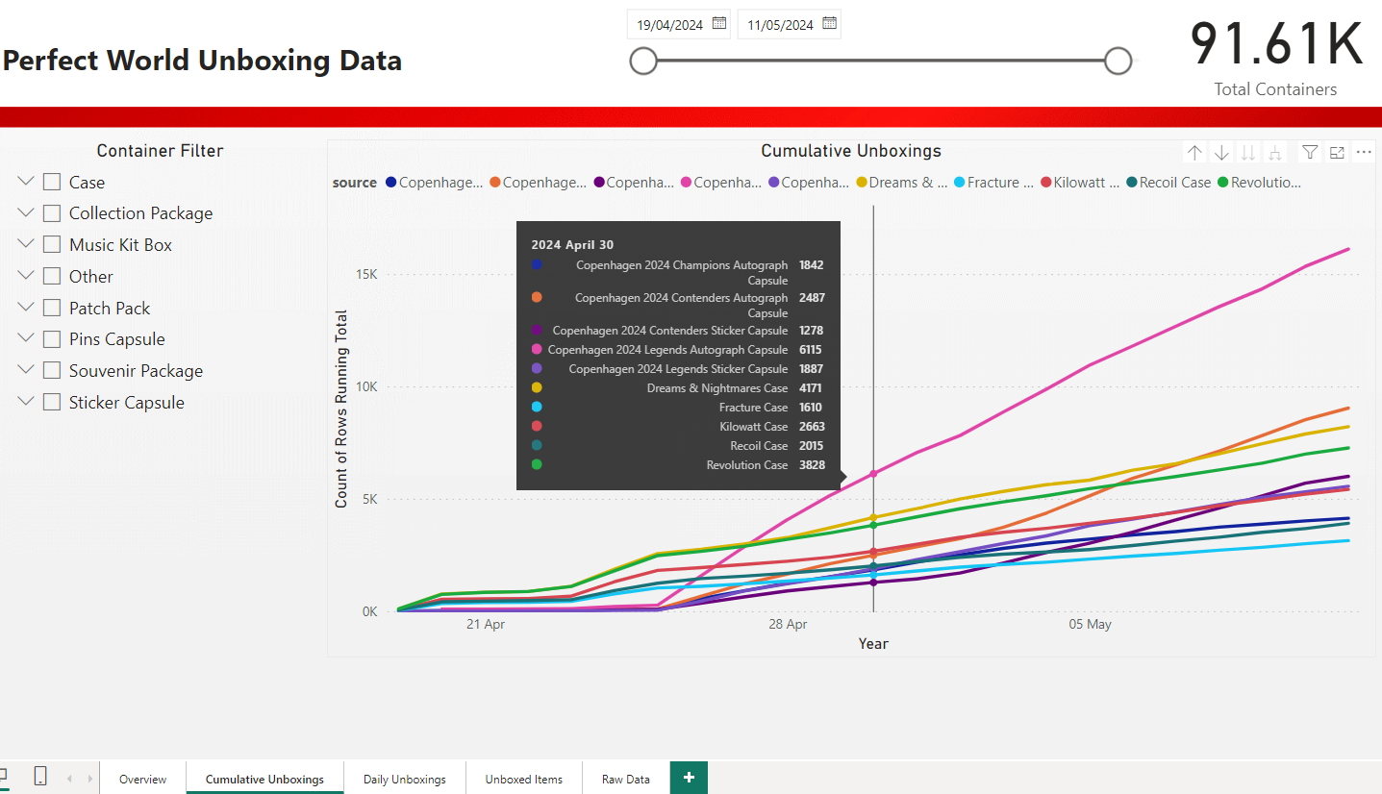Enable drill down mode arrow icon
This screenshot has width=1382, height=794.
pos(1221,153)
